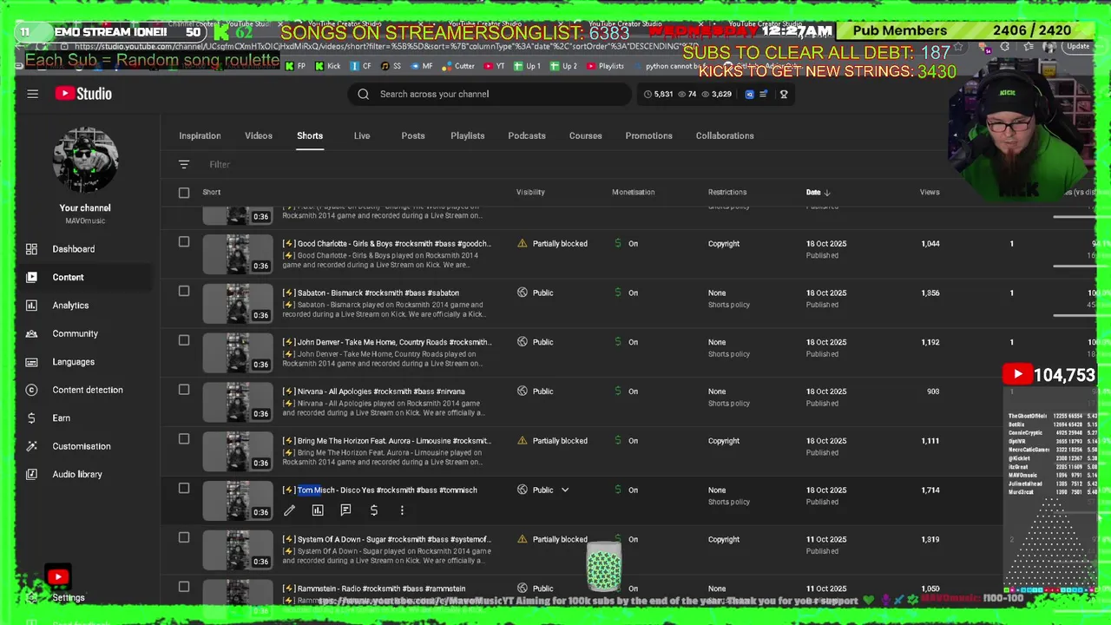Select the John Denver short checkbox
Image resolution: width=1111 pixels, height=625 pixels.
[x=184, y=340]
